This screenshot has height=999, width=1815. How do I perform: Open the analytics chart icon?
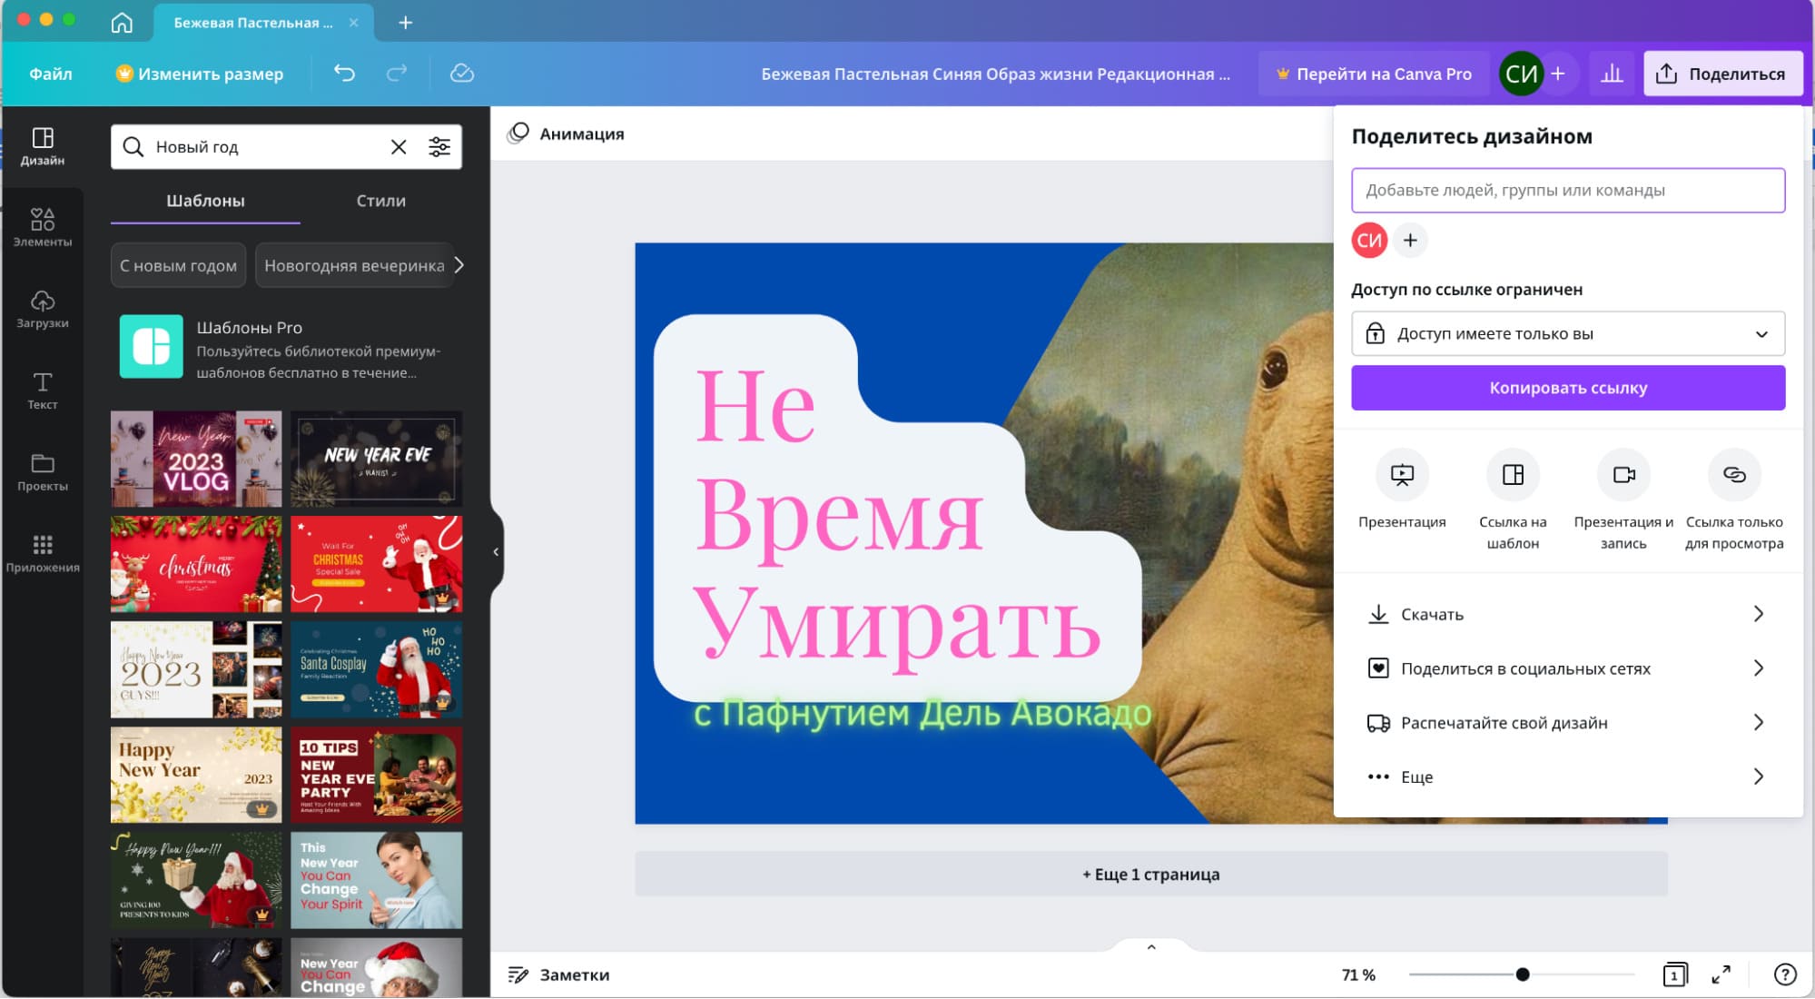click(x=1612, y=74)
